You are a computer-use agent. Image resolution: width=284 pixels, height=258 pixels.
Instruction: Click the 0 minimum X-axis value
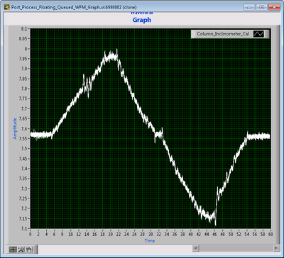tap(31, 234)
